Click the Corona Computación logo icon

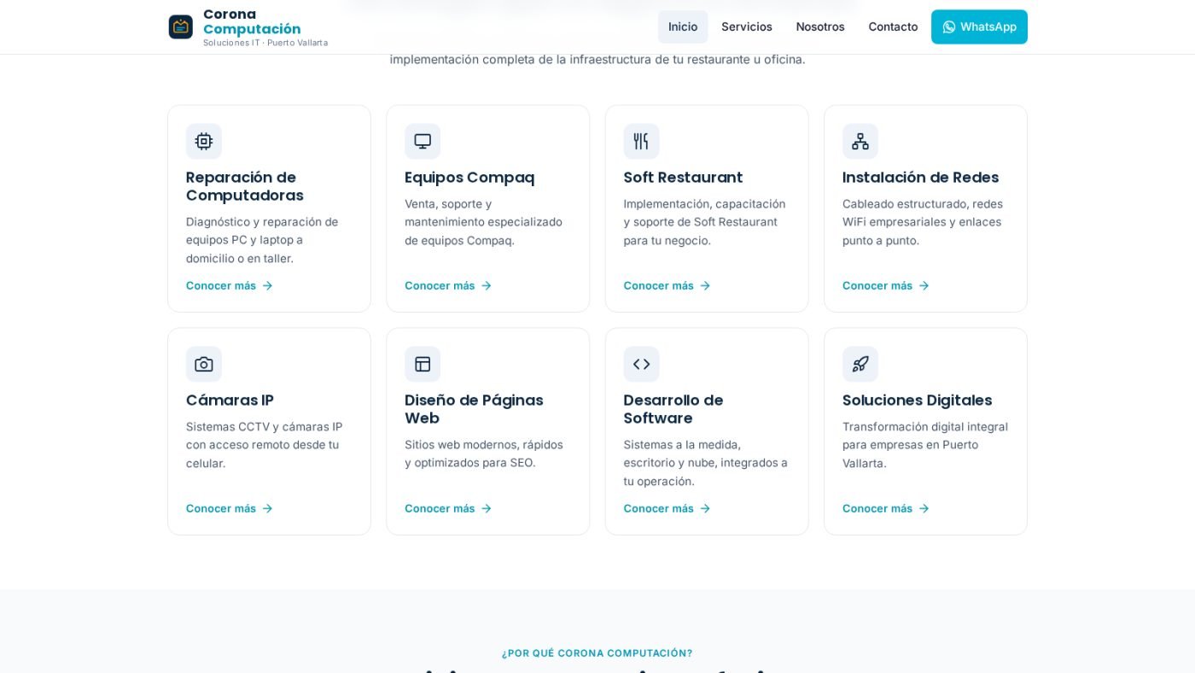(180, 26)
